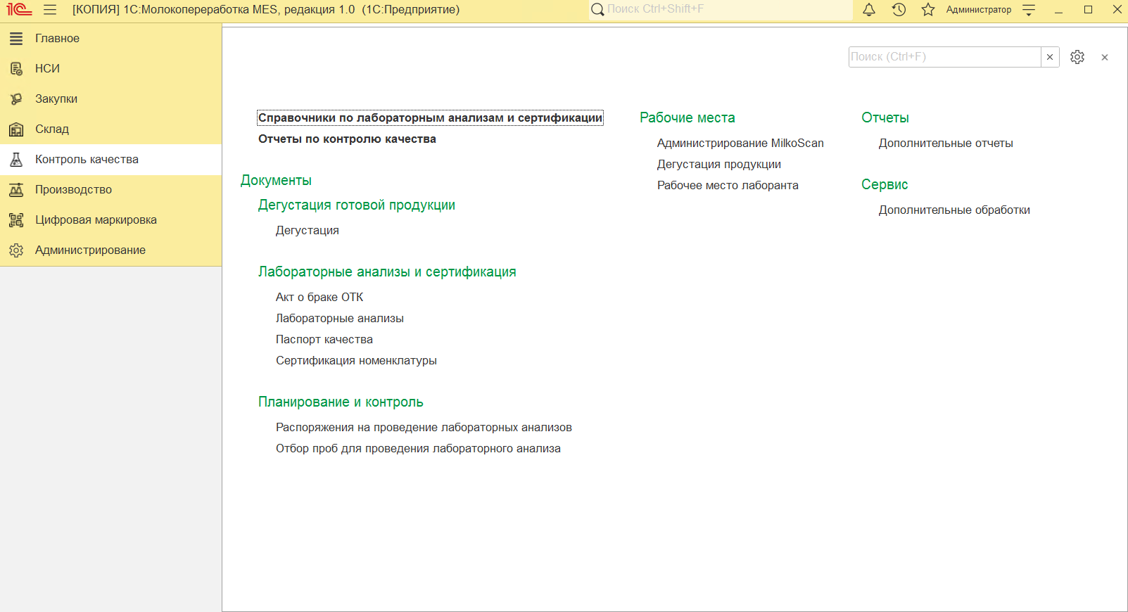Open the Производство section
Image resolution: width=1128 pixels, height=612 pixels.
[x=73, y=190]
